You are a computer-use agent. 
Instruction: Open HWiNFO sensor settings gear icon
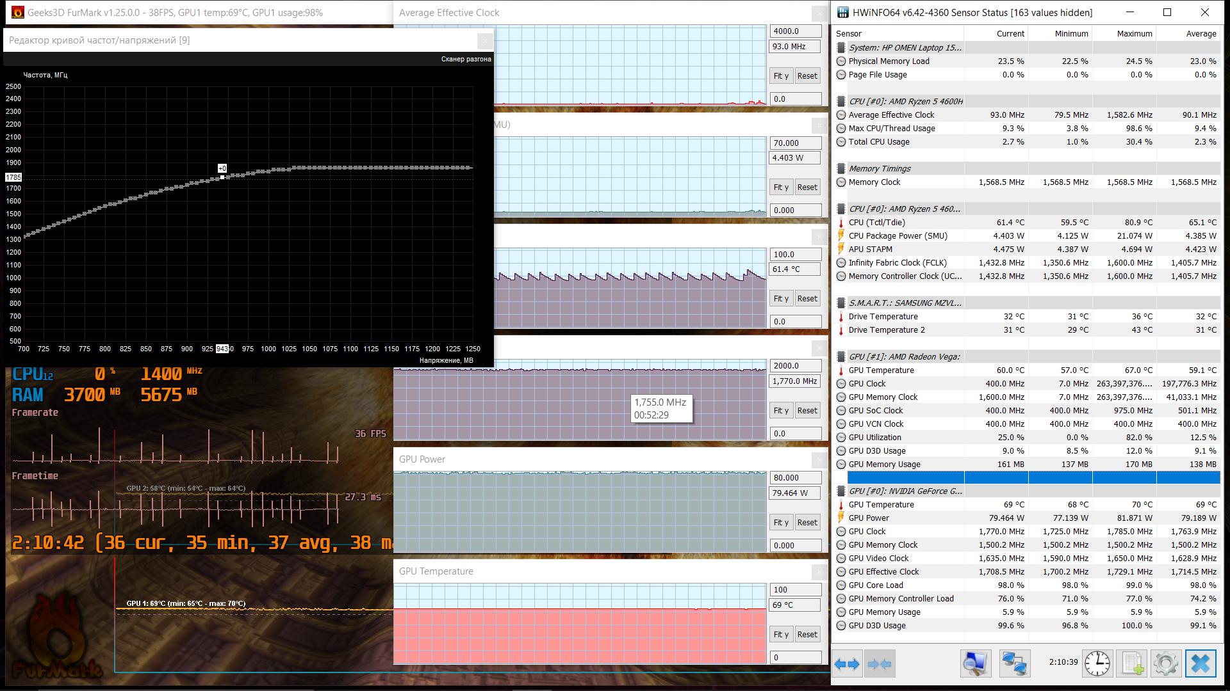pyautogui.click(x=1165, y=664)
